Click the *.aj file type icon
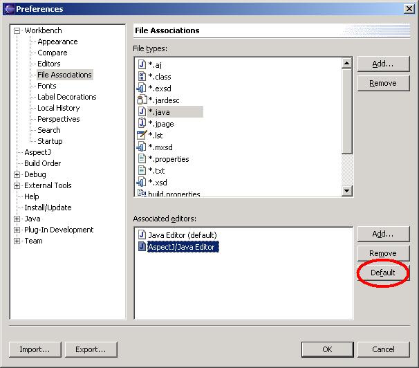This screenshot has height=368, width=419. (x=142, y=64)
